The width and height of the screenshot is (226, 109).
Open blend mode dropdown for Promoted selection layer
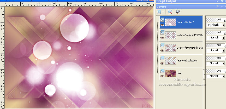click(224, 63)
